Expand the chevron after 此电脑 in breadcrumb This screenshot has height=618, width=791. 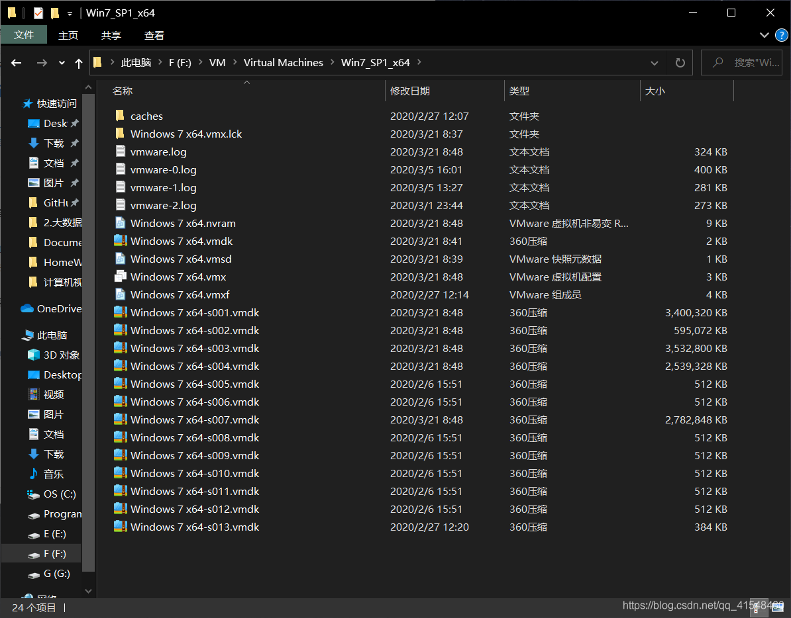(160, 62)
